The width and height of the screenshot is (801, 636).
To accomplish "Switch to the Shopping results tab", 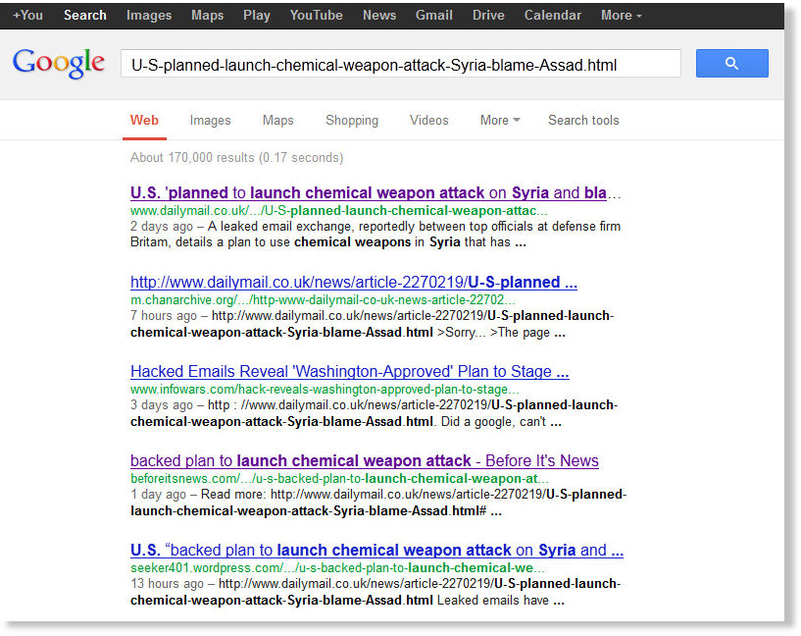I will pos(351,120).
